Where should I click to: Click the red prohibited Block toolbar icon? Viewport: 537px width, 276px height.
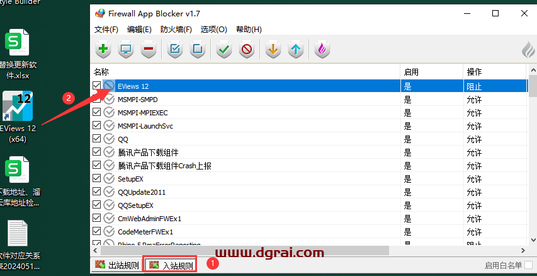pyautogui.click(x=247, y=50)
